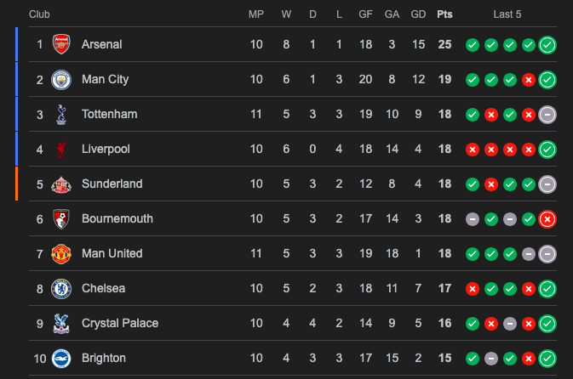The height and width of the screenshot is (379, 573).
Task: Click the Arsenal club crest icon
Action: click(60, 44)
